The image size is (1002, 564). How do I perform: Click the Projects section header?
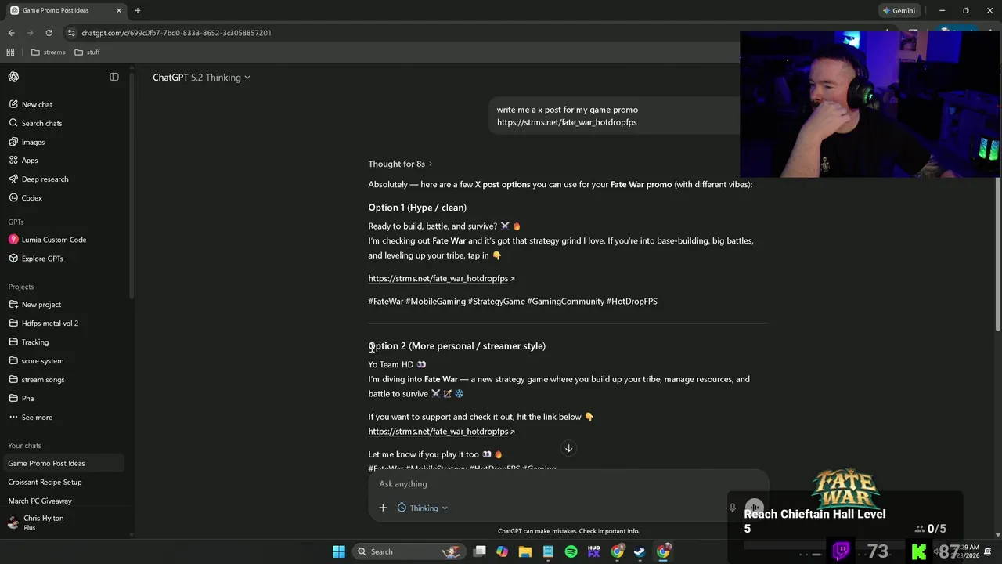point(21,287)
